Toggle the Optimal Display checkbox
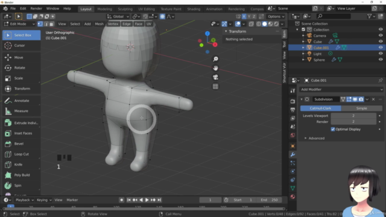The height and width of the screenshot is (217, 386). click(333, 129)
